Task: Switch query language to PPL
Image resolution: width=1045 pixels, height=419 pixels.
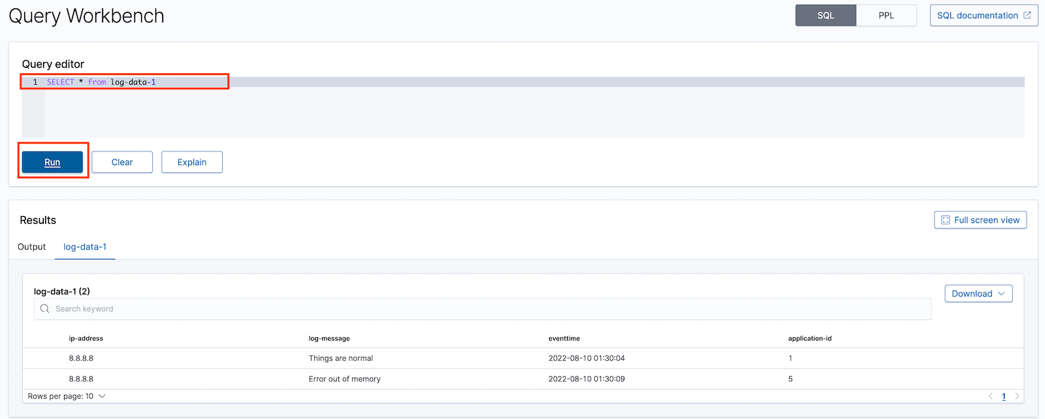Action: pyautogui.click(x=886, y=15)
